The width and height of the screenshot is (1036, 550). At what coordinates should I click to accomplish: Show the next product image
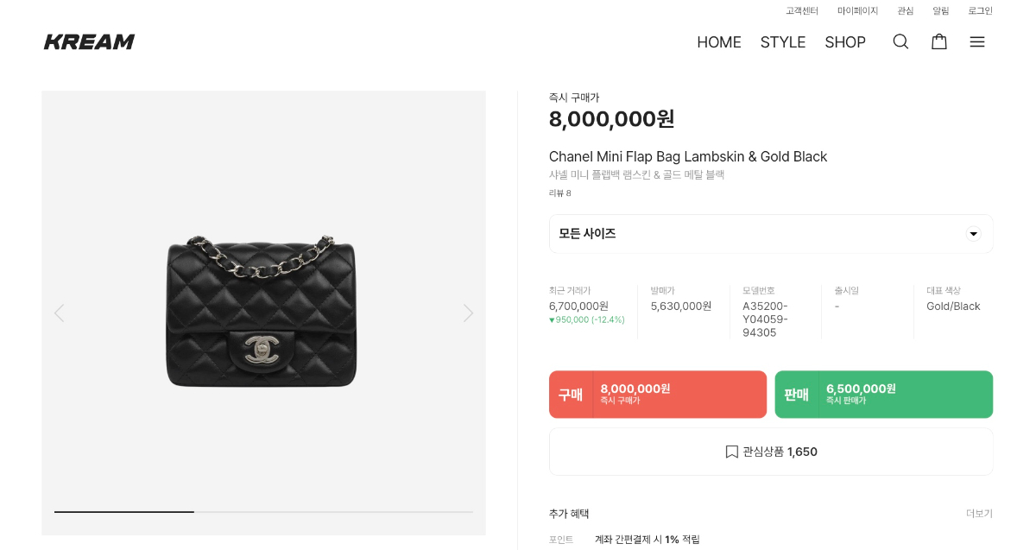point(468,313)
